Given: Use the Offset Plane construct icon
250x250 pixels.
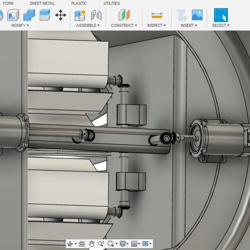Looking at the screenshot, I should point(124,15).
